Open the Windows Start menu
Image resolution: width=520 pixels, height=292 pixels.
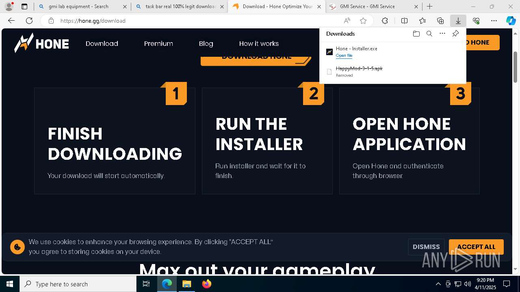[x=10, y=284]
